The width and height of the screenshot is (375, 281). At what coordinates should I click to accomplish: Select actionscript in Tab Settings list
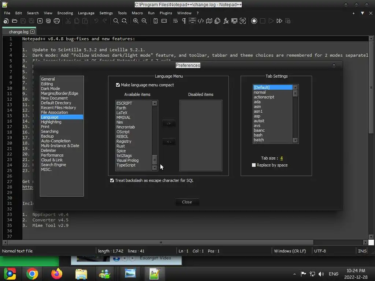pos(273,97)
